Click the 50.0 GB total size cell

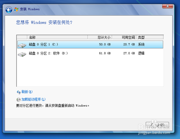click(105, 44)
